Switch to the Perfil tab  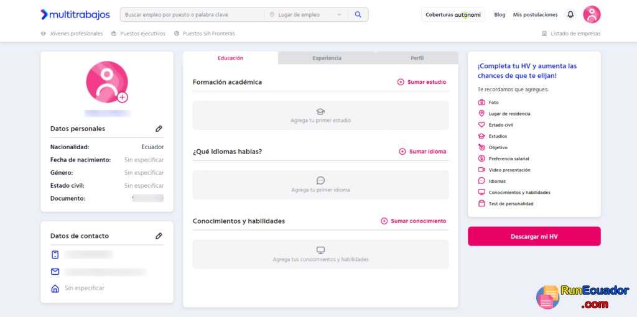coord(417,58)
